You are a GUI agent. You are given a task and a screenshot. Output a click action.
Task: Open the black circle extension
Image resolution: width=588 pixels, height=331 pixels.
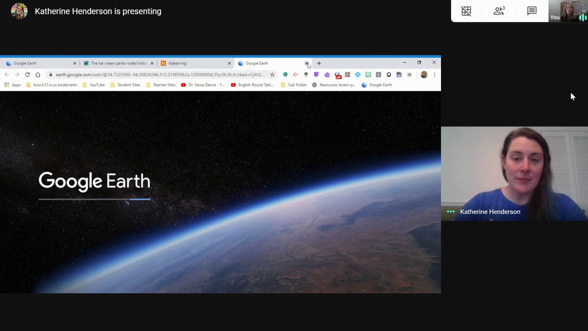[x=389, y=74]
